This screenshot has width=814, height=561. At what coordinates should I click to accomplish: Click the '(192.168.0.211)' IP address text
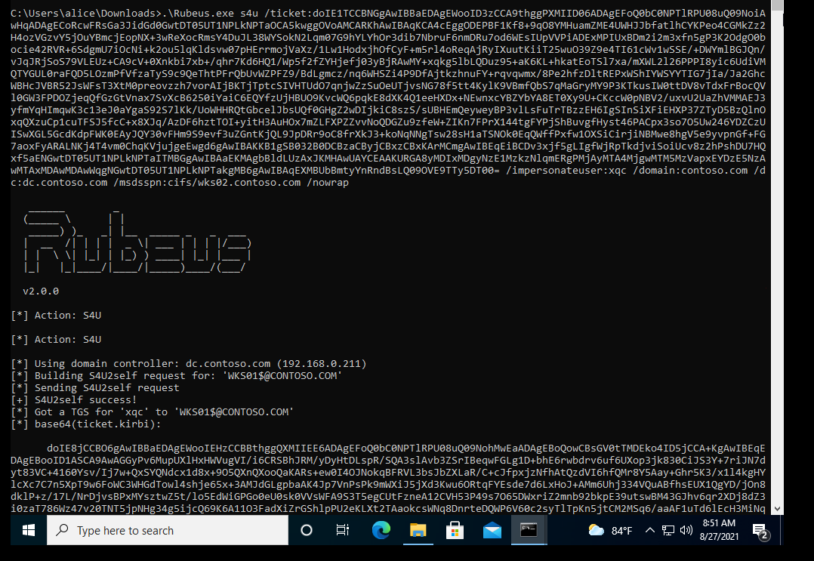pyautogui.click(x=322, y=364)
